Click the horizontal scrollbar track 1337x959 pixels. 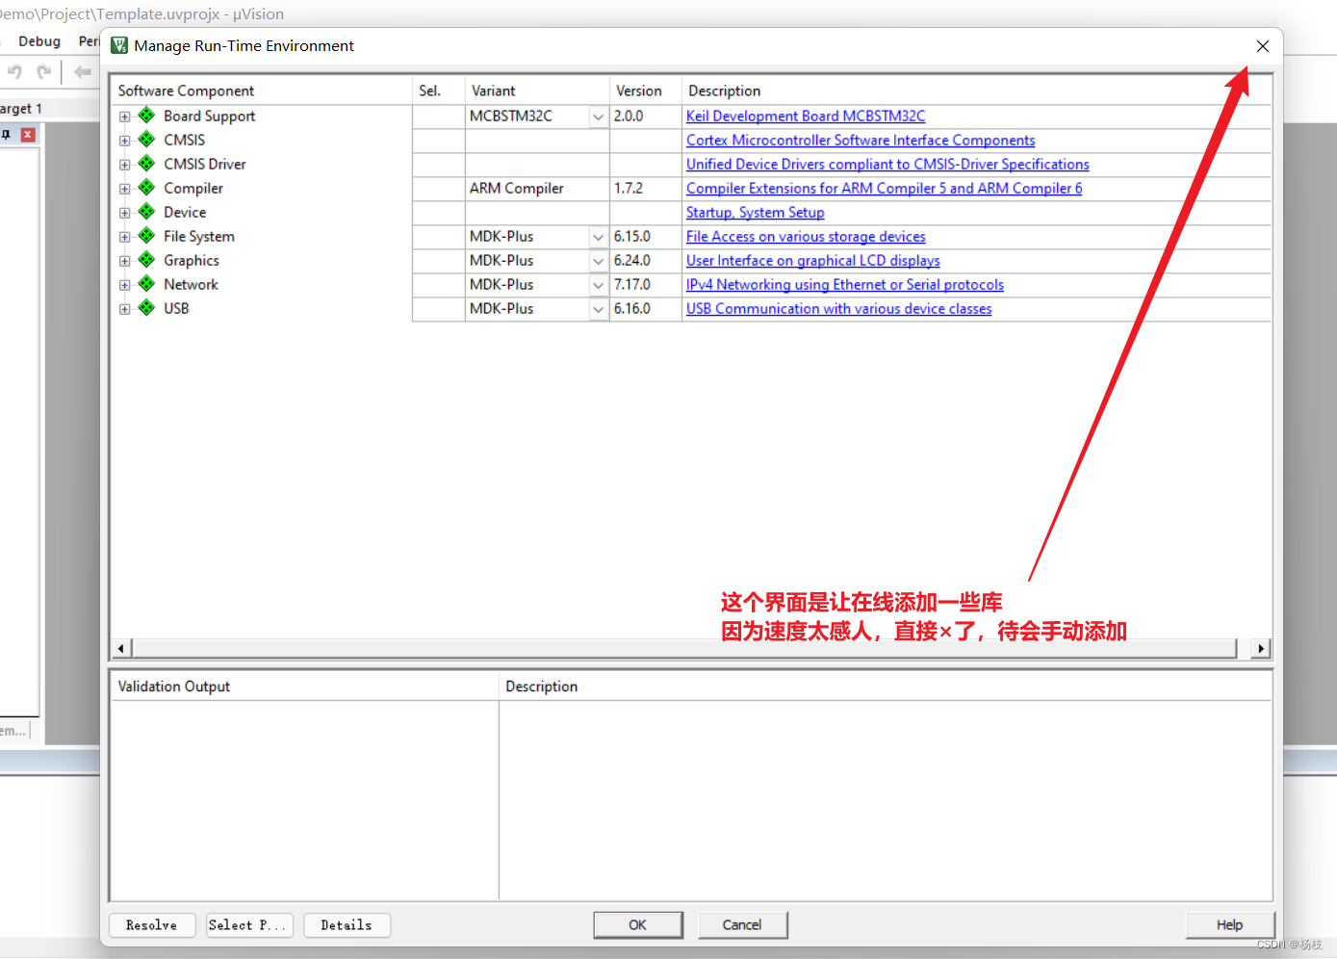(x=684, y=648)
